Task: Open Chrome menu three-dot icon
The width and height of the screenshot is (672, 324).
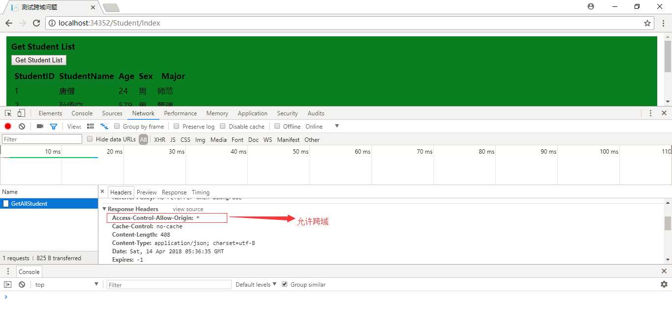Action: click(662, 23)
